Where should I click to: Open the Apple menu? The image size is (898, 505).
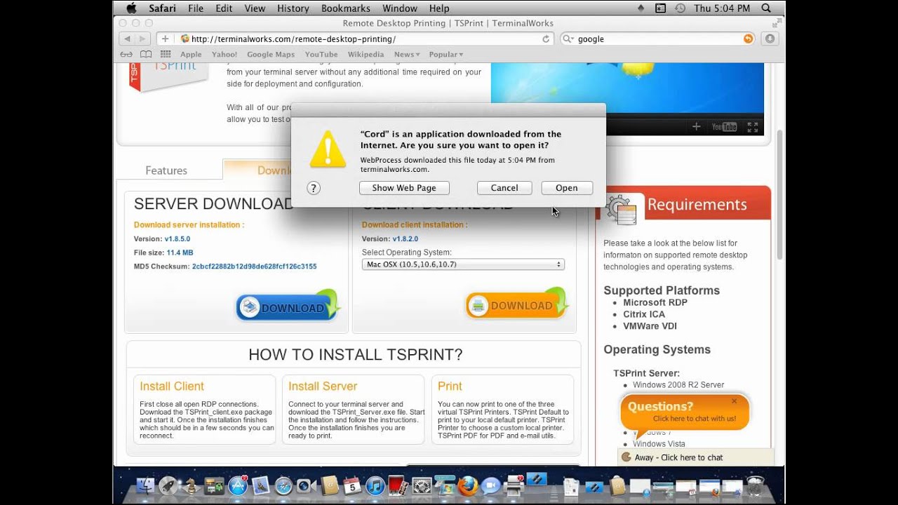click(131, 8)
